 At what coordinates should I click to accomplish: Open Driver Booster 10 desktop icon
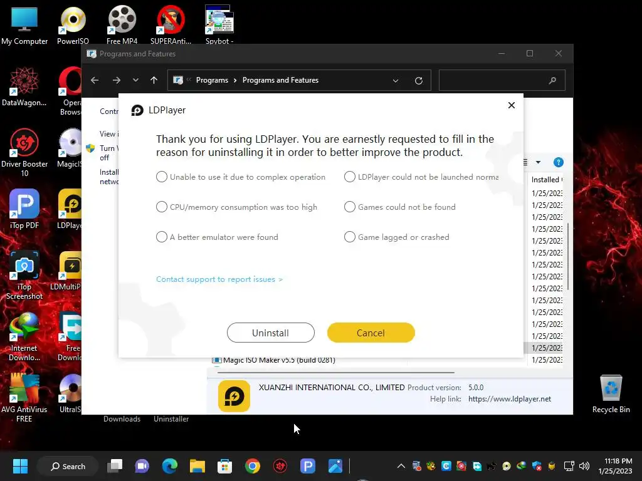click(24, 153)
